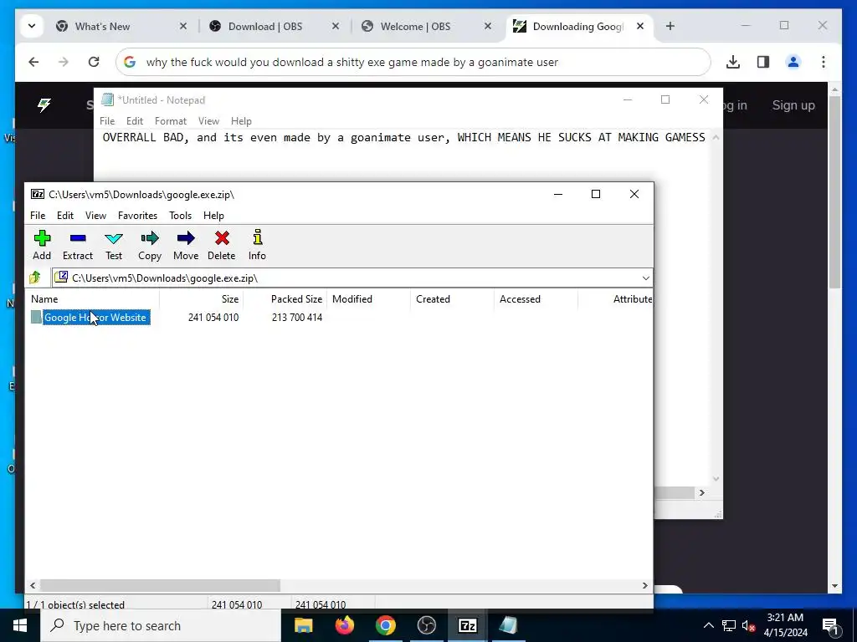Open File Explorer from taskbar
857x642 pixels.
point(303,625)
